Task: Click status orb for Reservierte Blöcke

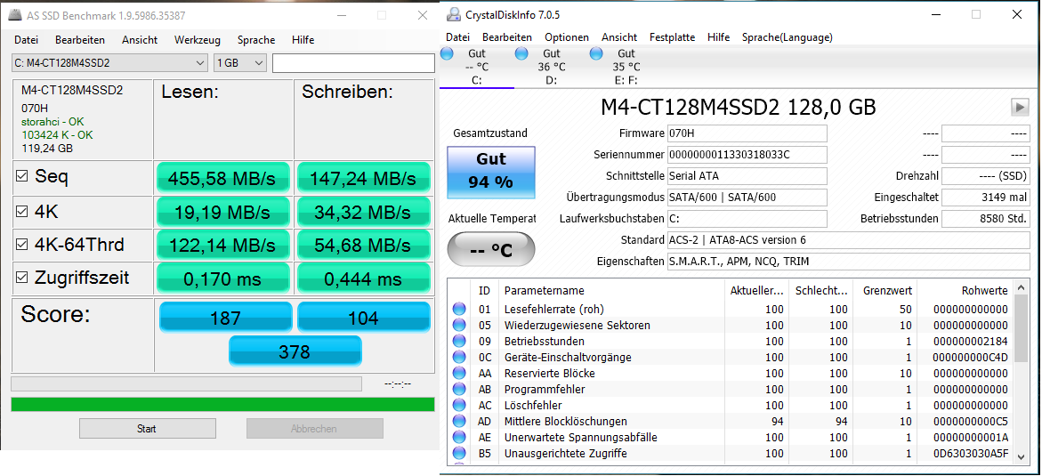Action: 459,373
